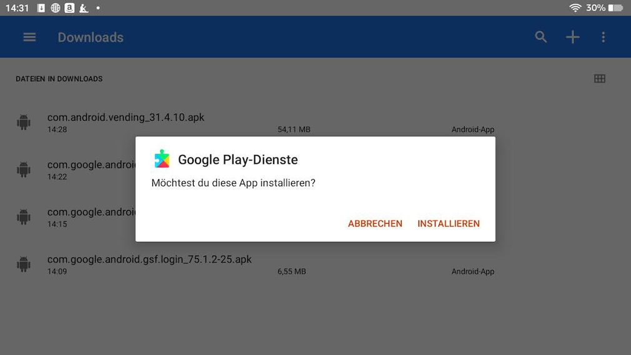
Task: Tap the Wi-Fi status icon
Action: 575,7
